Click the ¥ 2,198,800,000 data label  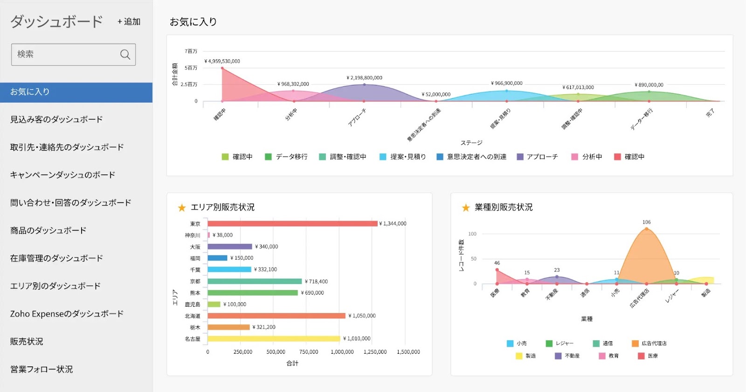(x=365, y=78)
